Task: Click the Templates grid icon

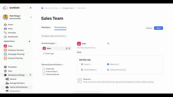Action: point(5,67)
